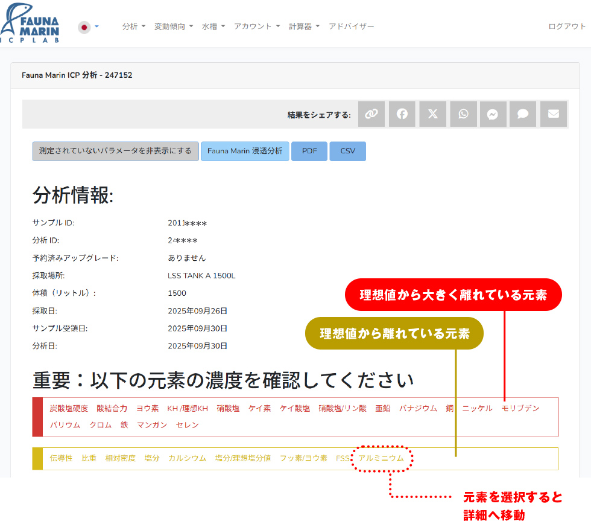
Task: Expand the 変動傾向 dropdown menu
Action: (x=174, y=27)
